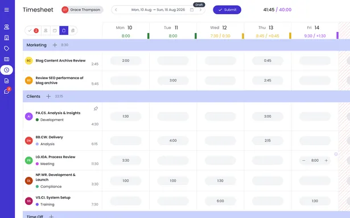Switch to the people view toggle

(46, 31)
